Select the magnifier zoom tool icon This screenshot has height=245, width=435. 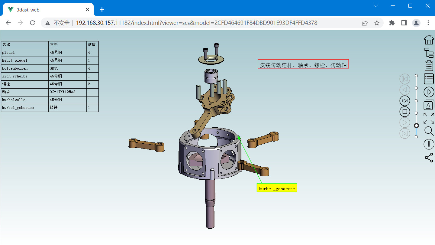click(429, 131)
